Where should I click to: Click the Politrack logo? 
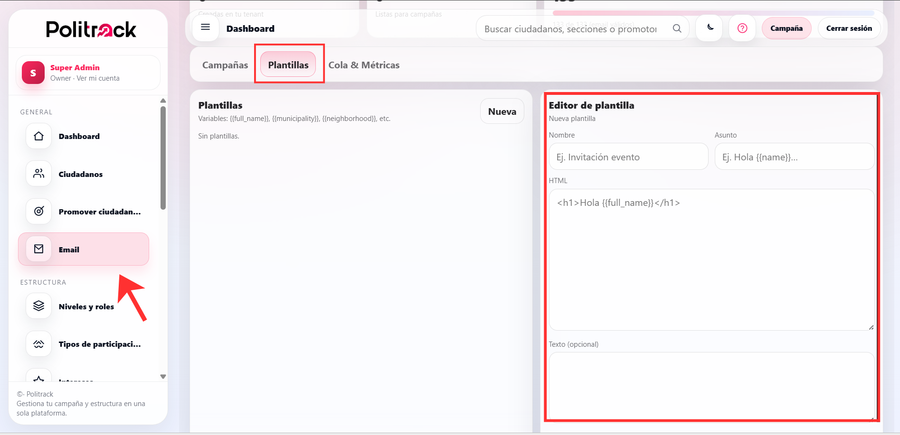click(x=90, y=29)
